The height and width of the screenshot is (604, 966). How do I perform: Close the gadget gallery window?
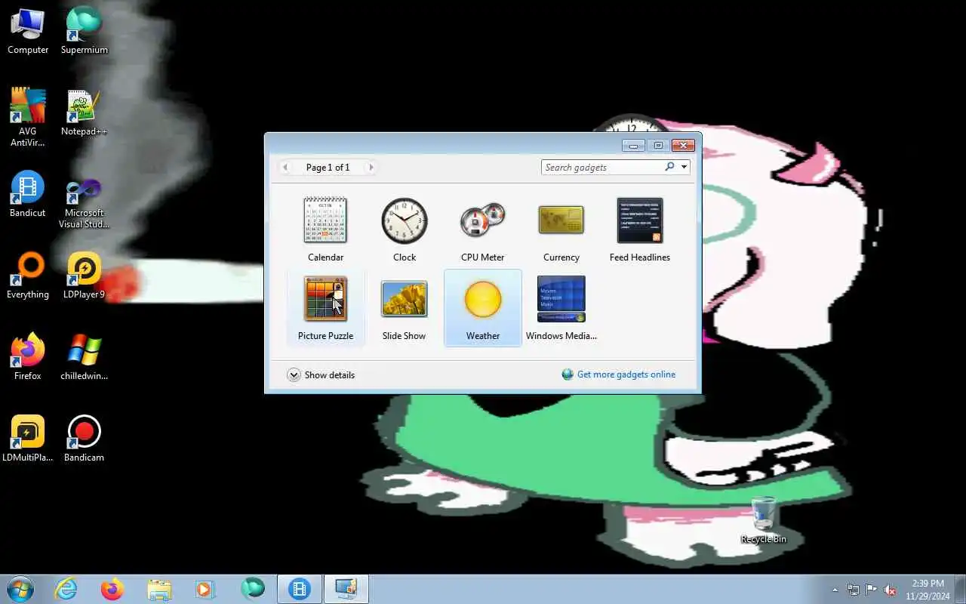tap(683, 145)
